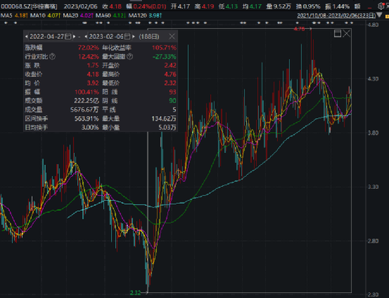Click the window icon on range selection box
The width and height of the screenshot is (389, 298).
click(337, 33)
